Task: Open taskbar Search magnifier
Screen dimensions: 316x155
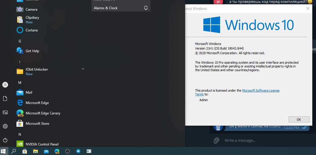Action: tap(14, 151)
